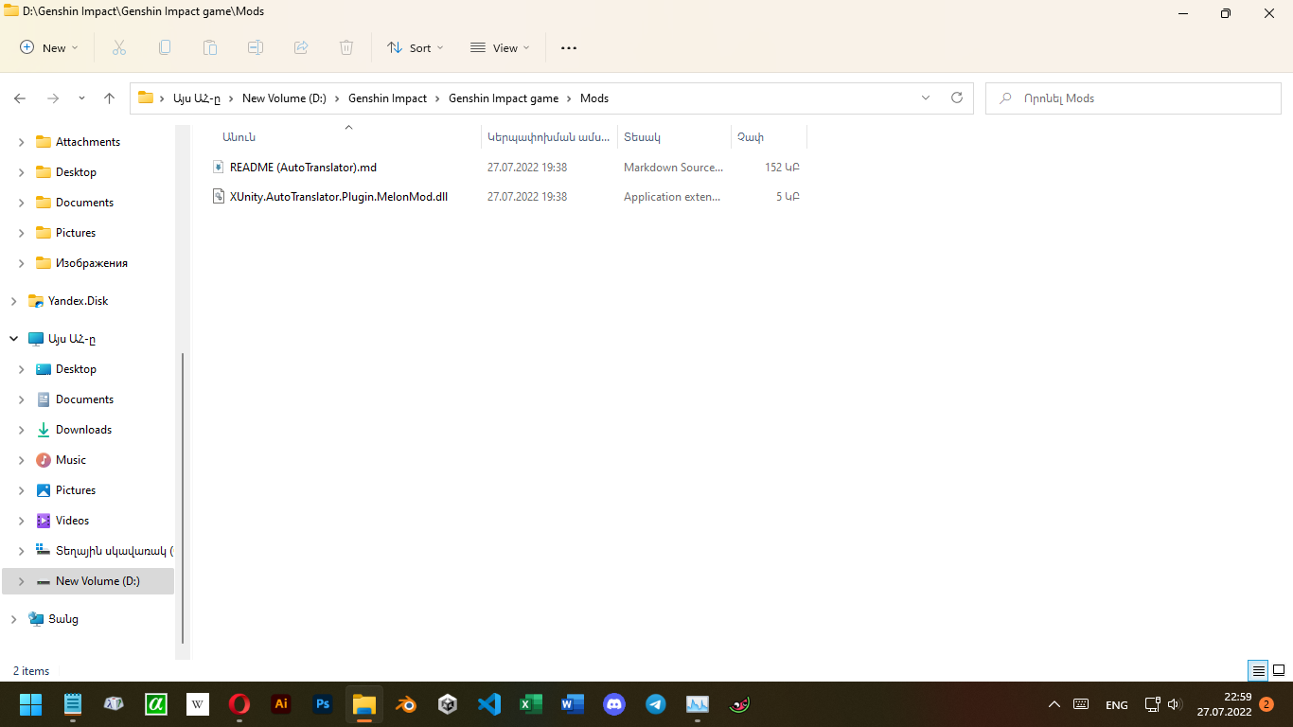Open Visual Studio Code from the taskbar
This screenshot has width=1293, height=727.
pyautogui.click(x=489, y=704)
